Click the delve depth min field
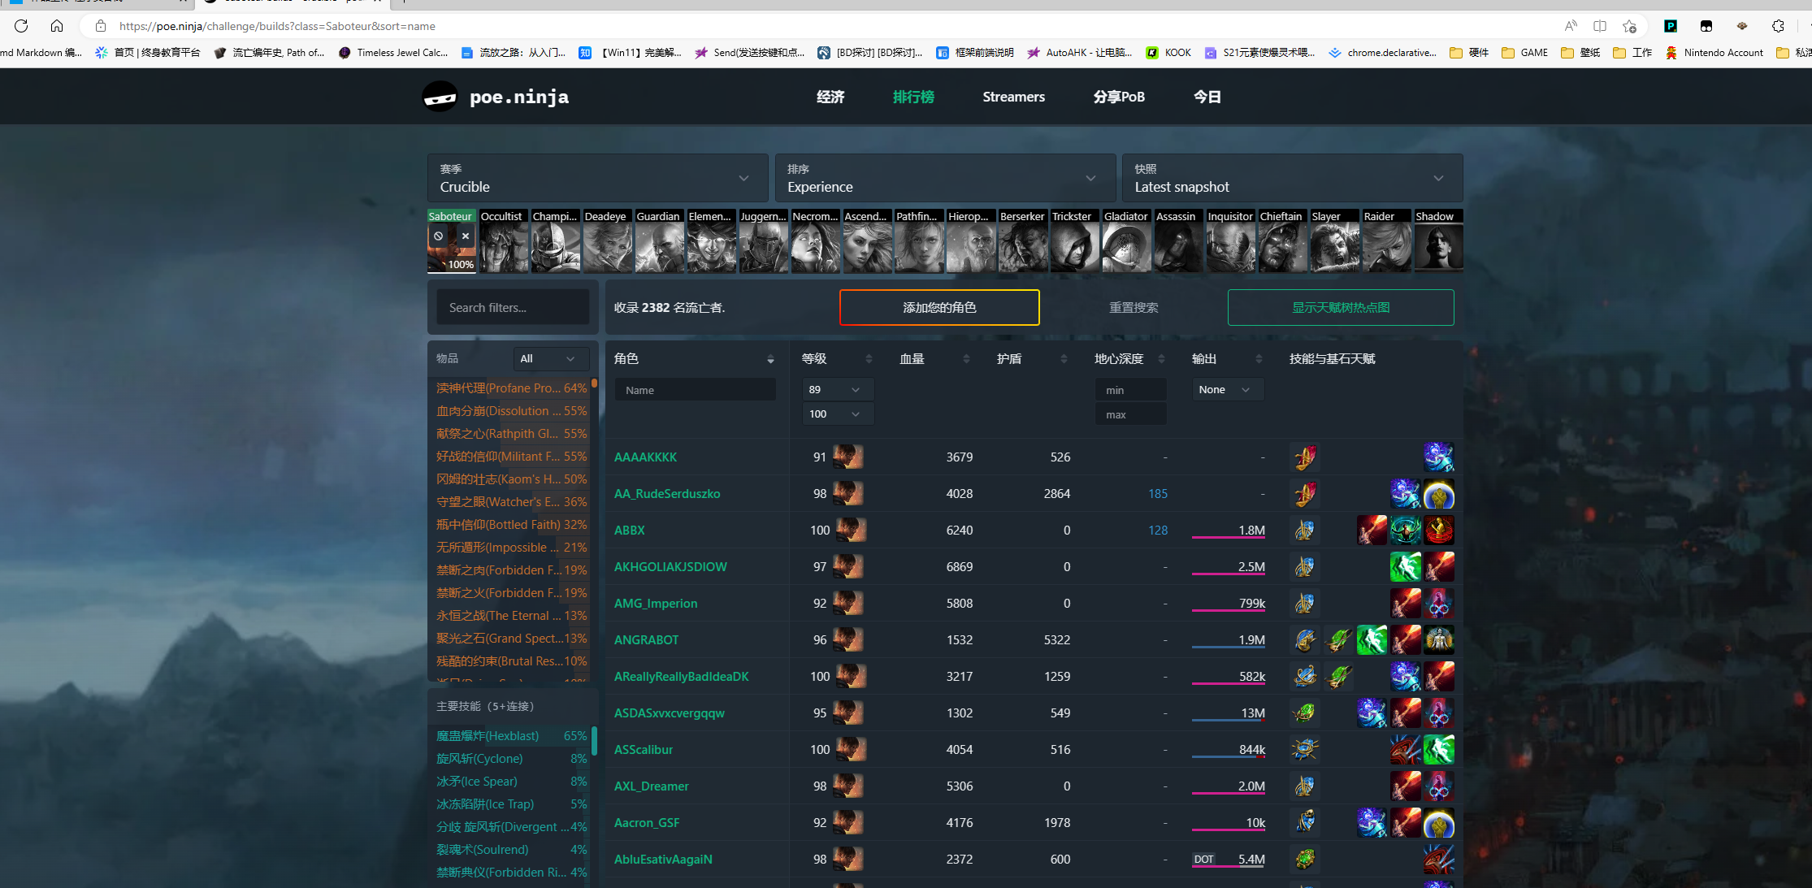This screenshot has height=888, width=1812. coord(1130,390)
